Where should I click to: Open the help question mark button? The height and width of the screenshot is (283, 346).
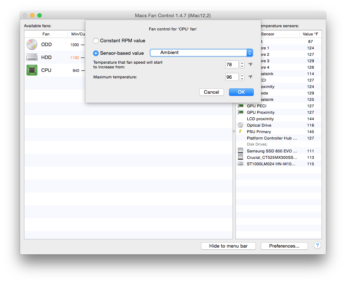(x=317, y=245)
